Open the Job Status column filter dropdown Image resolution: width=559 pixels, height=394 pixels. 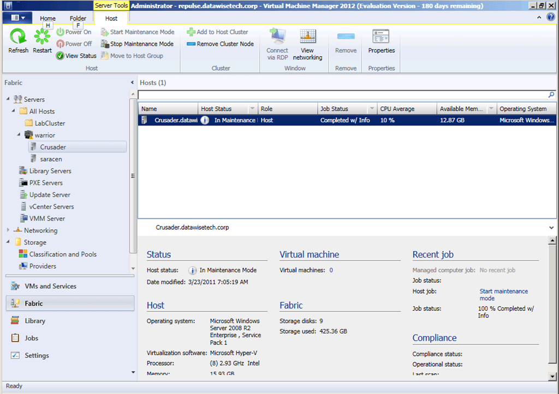click(x=372, y=109)
